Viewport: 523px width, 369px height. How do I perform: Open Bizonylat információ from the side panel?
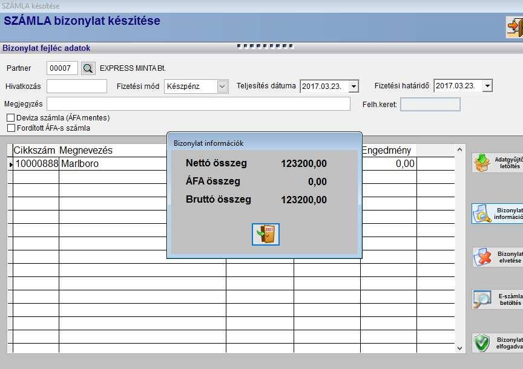click(498, 214)
